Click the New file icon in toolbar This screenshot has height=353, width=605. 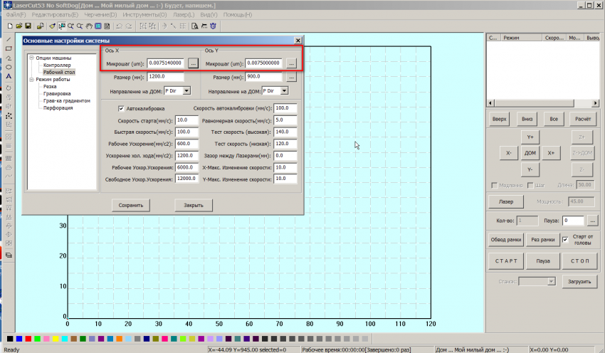click(x=9, y=26)
